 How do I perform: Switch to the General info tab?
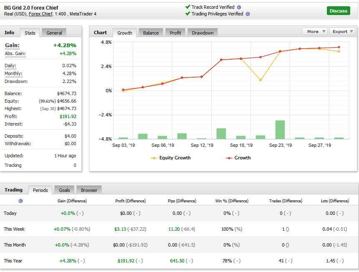point(54,33)
